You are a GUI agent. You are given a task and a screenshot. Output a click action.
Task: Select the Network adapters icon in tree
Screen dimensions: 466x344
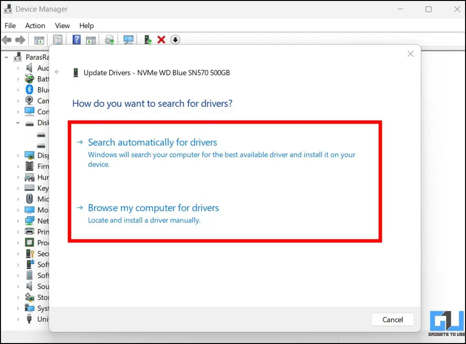click(x=30, y=220)
